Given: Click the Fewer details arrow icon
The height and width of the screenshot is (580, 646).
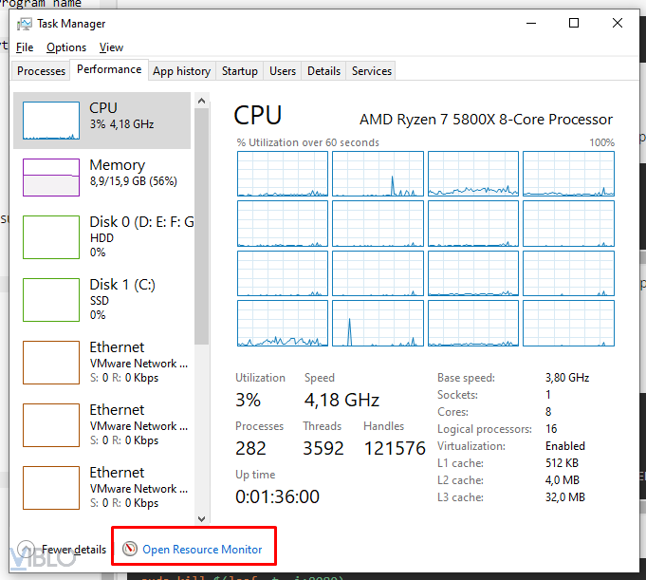Looking at the screenshot, I should click(x=26, y=549).
